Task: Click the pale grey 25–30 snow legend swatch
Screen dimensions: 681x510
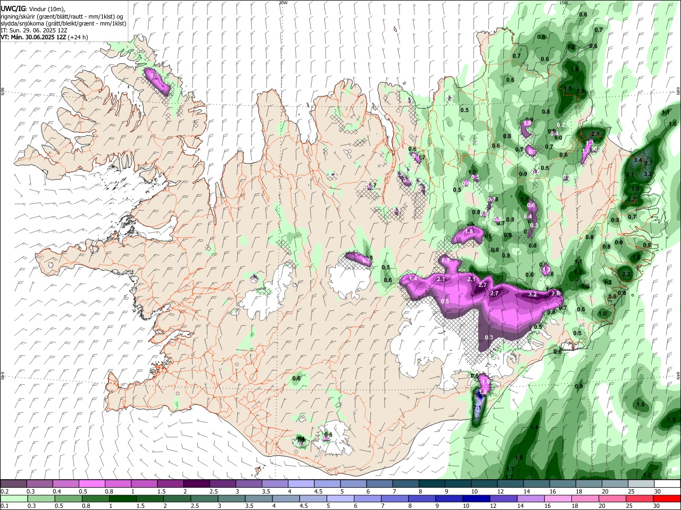Action: [x=641, y=483]
